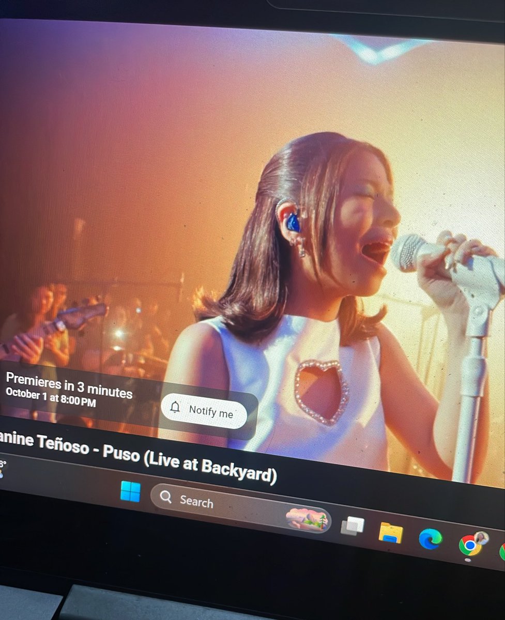
Task: Click the taskbar Search box
Action: click(240, 508)
